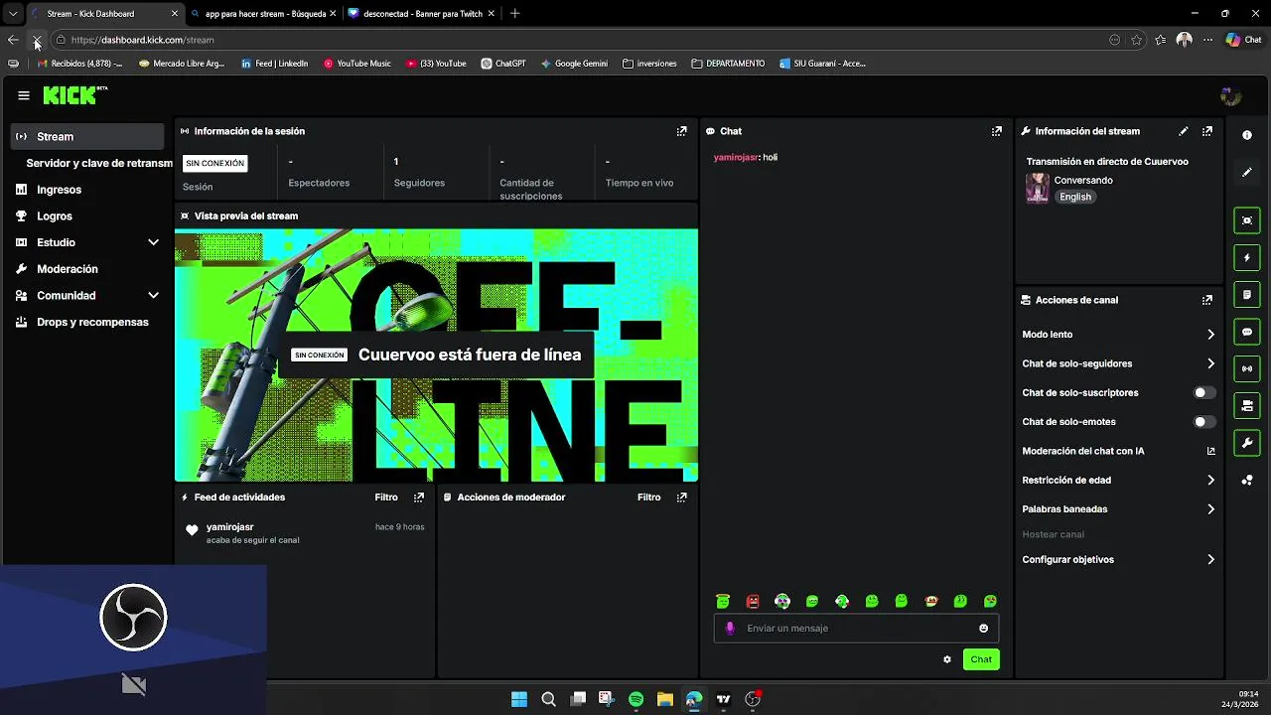1271x715 pixels.
Task: Open OBS Studio from the taskbar
Action: pyautogui.click(x=753, y=699)
